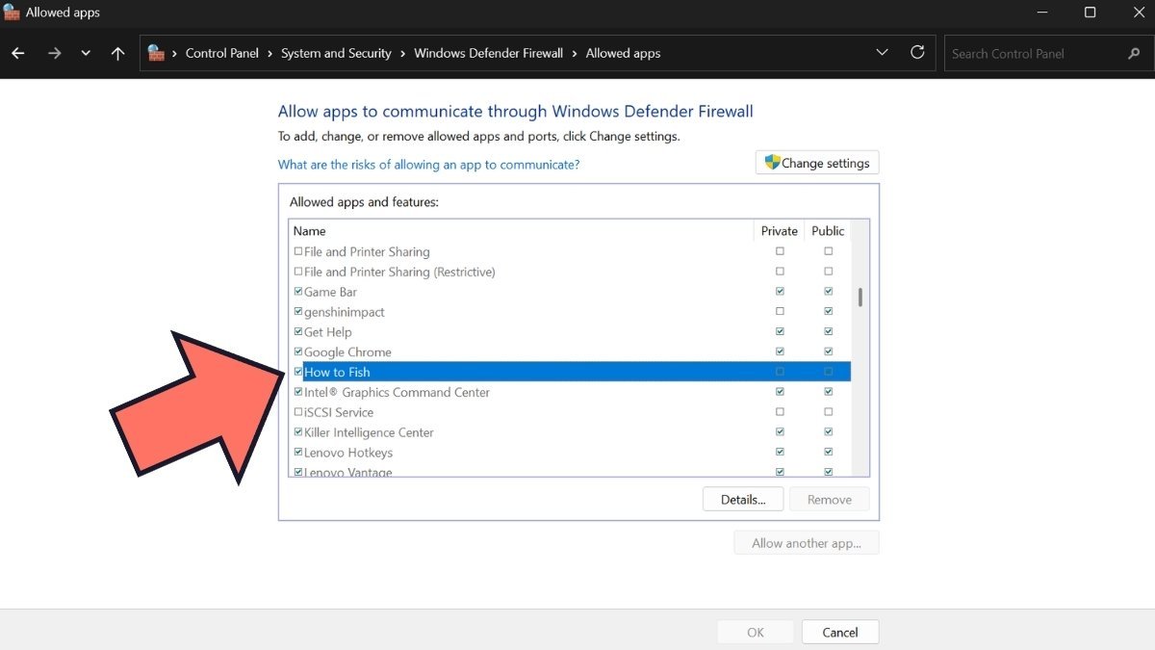Maximize the Allowed apps window
This screenshot has width=1155, height=650.
click(1090, 13)
